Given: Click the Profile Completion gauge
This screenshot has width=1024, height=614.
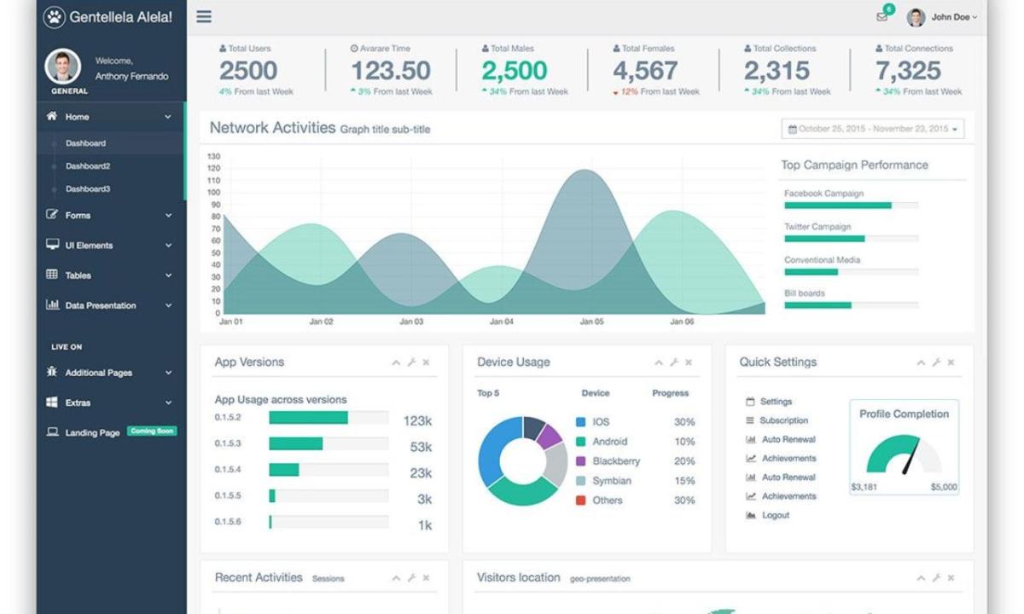Looking at the screenshot, I should 904,455.
